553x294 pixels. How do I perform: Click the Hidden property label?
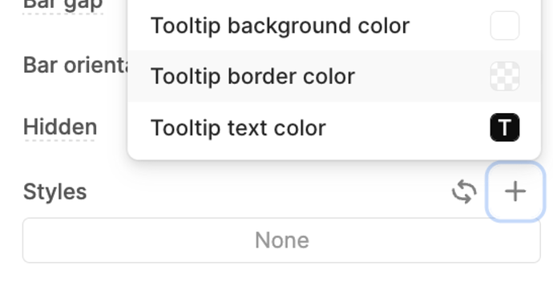point(60,127)
